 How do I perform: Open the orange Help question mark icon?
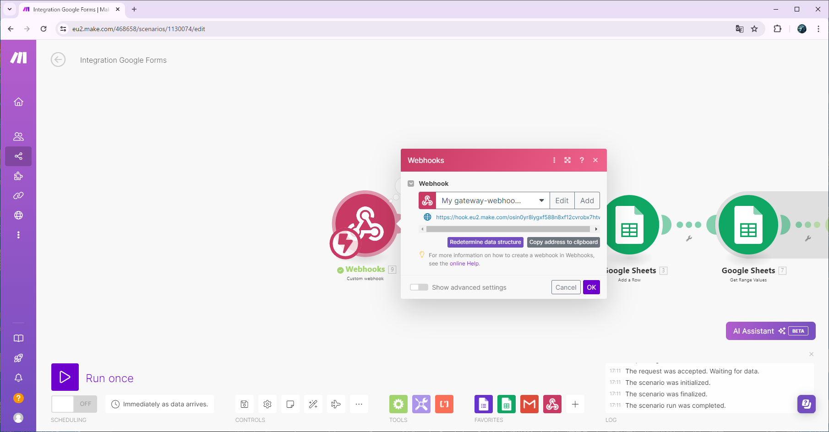click(18, 398)
